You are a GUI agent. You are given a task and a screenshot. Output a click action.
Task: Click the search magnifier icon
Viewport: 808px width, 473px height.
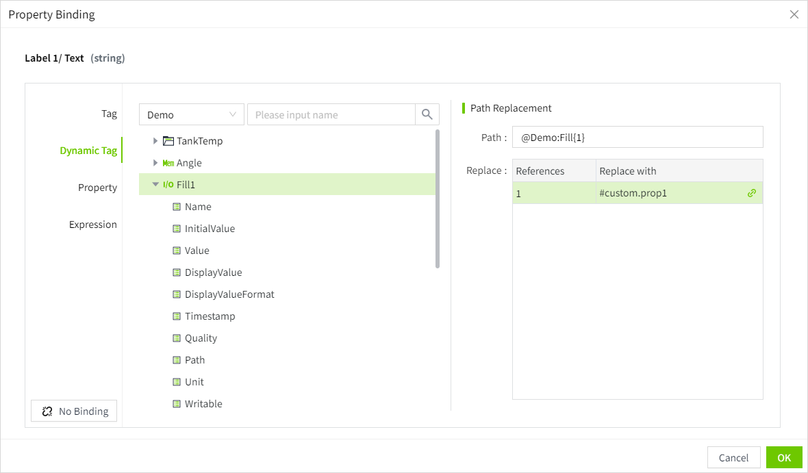pos(427,114)
